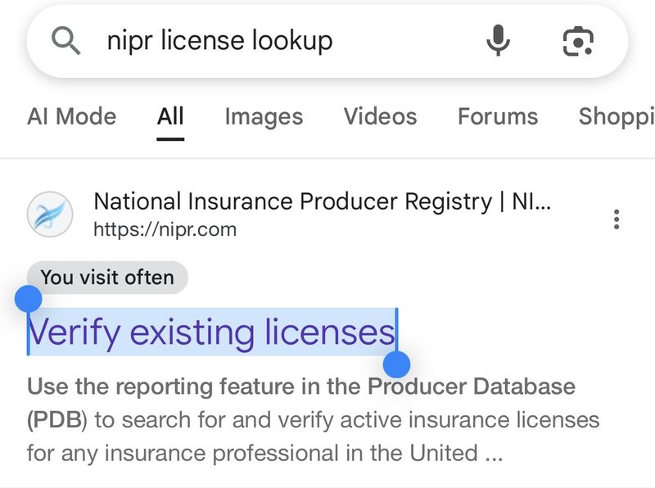Tap the magnifying glass search icon

click(x=66, y=41)
